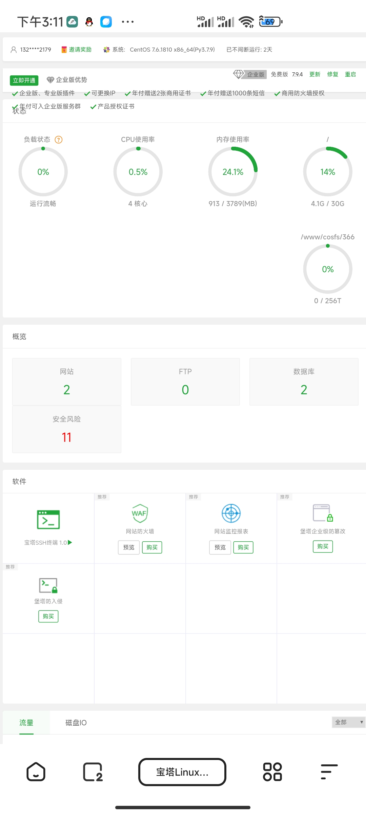
Task: Click the 堡塔企业级防篡改 lock window icon
Action: coord(323,513)
